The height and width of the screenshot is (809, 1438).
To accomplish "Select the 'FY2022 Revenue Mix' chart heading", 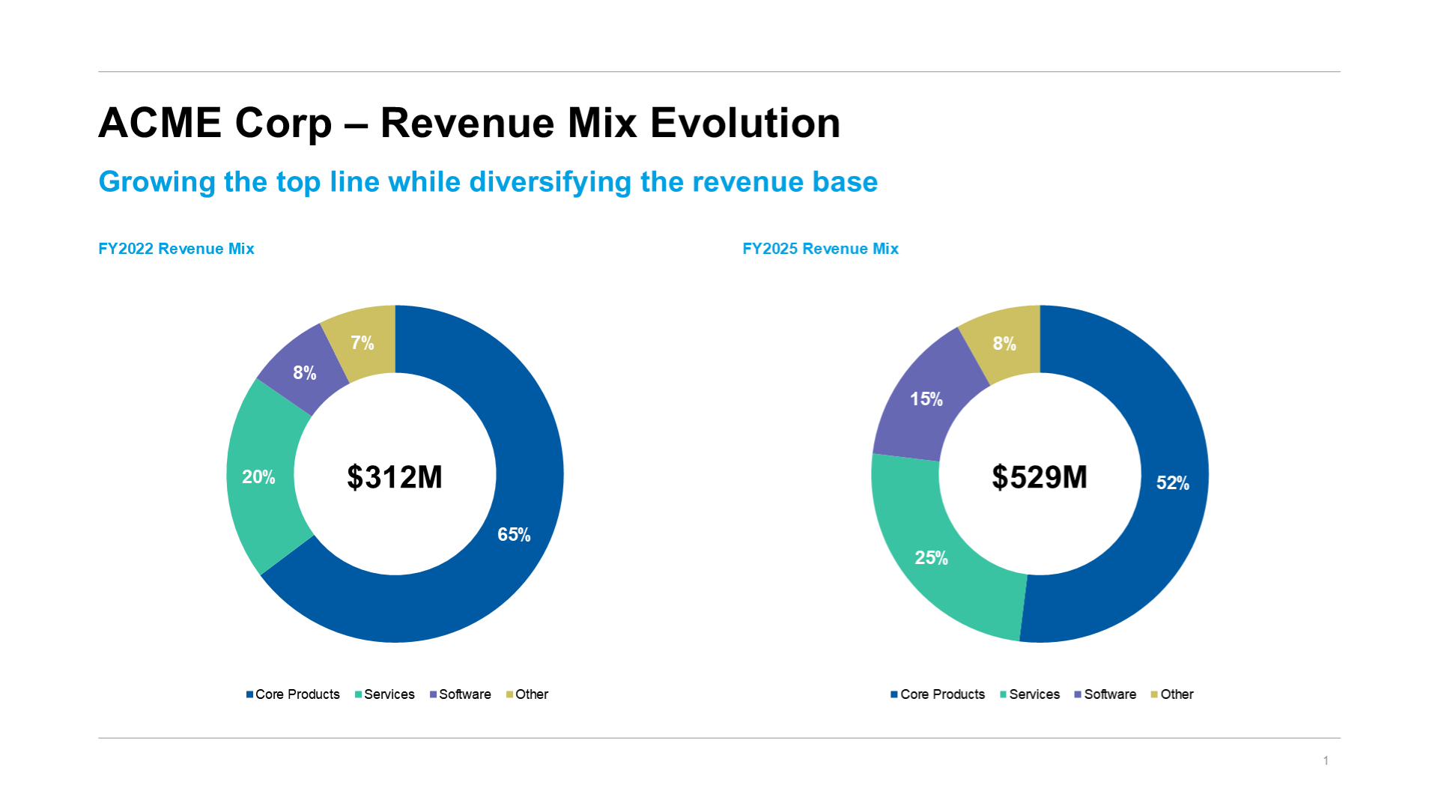I will coord(176,249).
